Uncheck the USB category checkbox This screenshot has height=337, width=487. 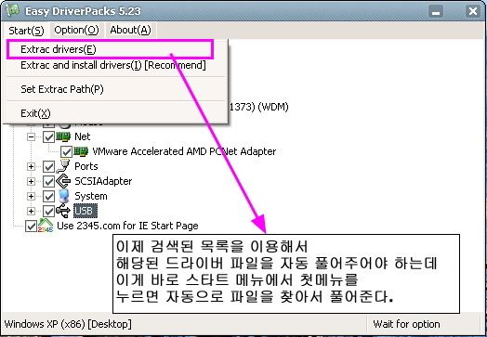tap(48, 211)
